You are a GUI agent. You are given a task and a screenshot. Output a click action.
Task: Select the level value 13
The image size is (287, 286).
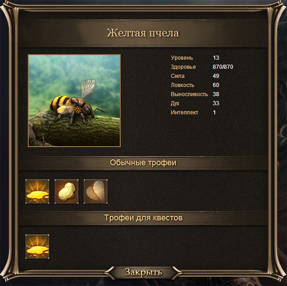tap(216, 58)
